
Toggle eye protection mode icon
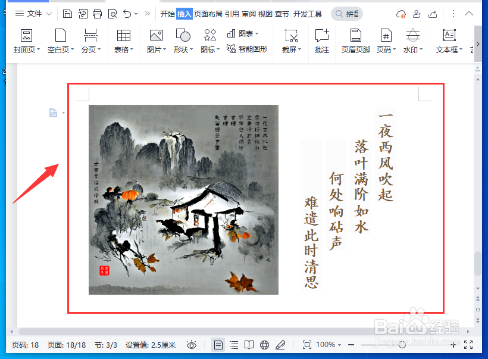click(x=192, y=345)
